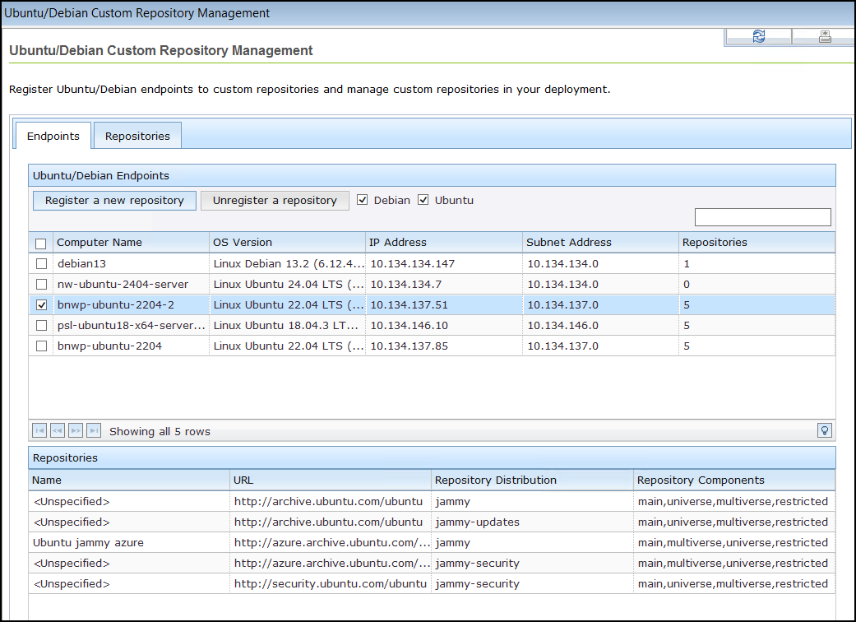Image resolution: width=856 pixels, height=622 pixels.
Task: Click repository count 0 for nw-ubuntu-2404-server
Action: [687, 285]
